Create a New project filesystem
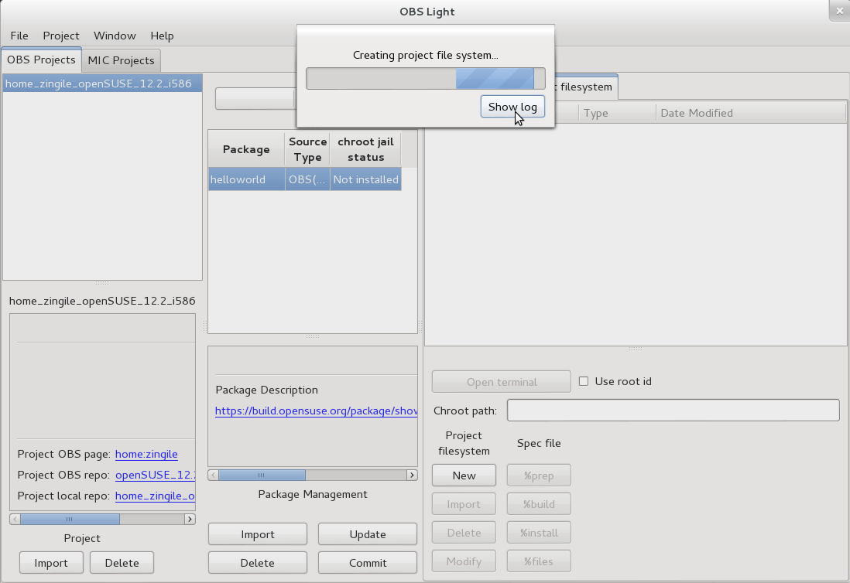Viewport: 850px width, 583px height. click(x=463, y=475)
